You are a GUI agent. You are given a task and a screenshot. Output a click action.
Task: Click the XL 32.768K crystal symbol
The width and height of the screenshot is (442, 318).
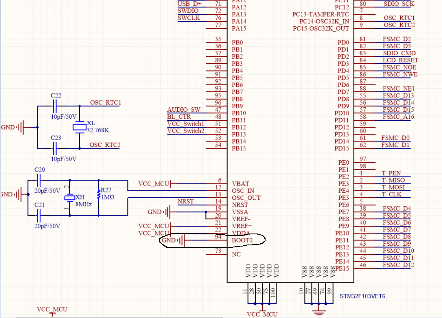click(80, 127)
